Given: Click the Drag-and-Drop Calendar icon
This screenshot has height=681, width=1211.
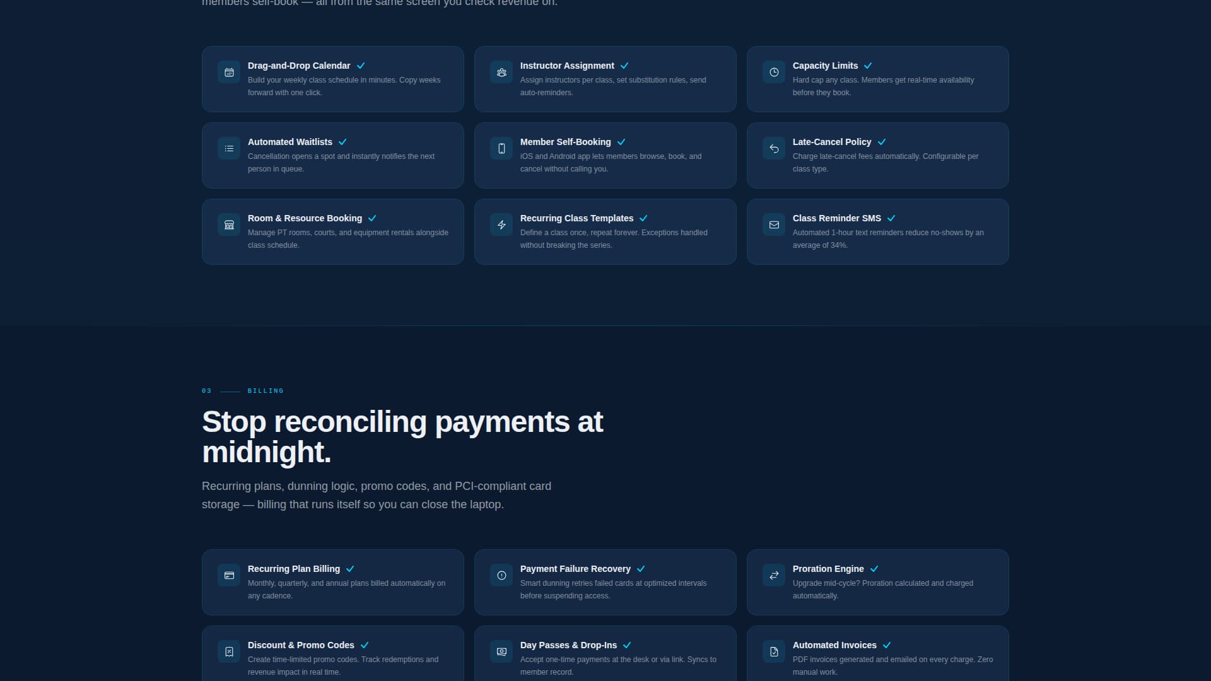Looking at the screenshot, I should tap(229, 73).
